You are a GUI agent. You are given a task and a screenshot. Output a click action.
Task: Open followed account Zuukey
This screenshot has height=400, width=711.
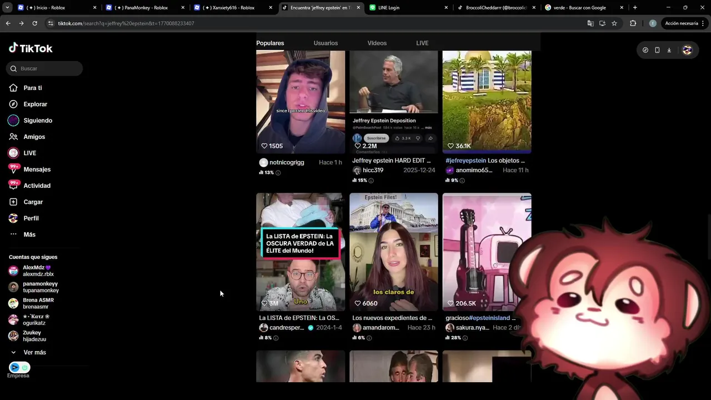click(33, 336)
